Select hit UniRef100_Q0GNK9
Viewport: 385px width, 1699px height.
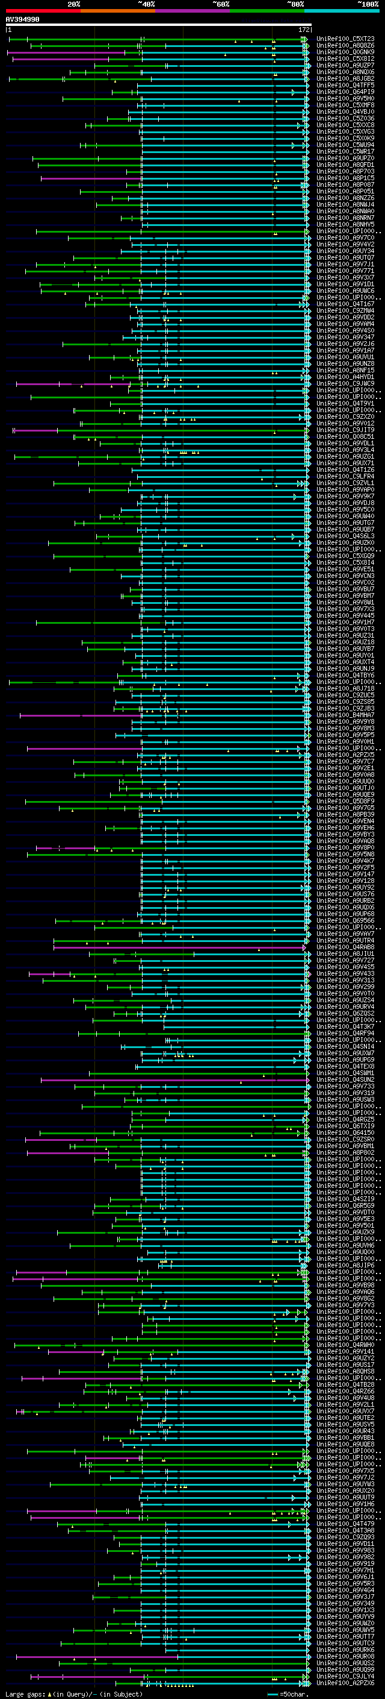coord(345,52)
